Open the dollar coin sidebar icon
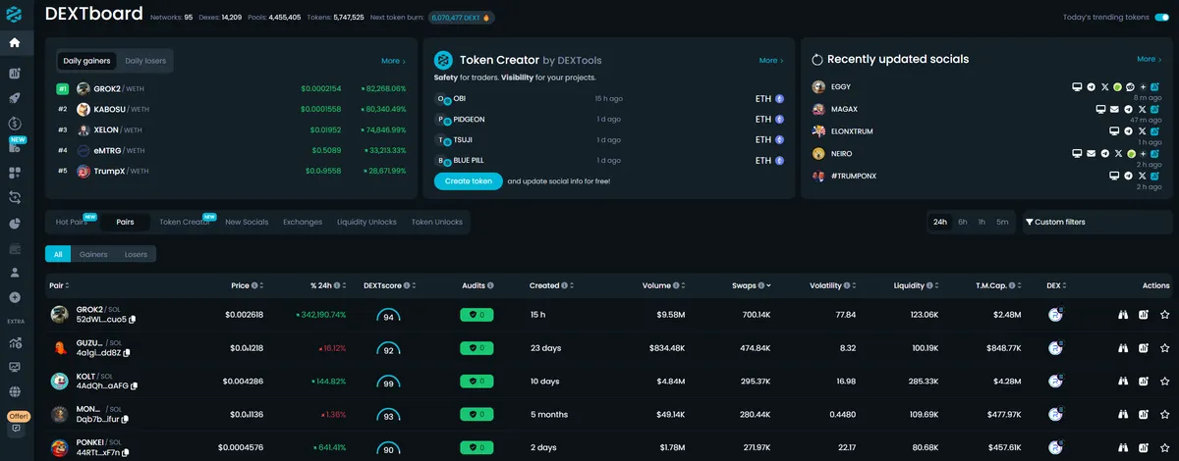The image size is (1179, 461). pyautogui.click(x=15, y=124)
